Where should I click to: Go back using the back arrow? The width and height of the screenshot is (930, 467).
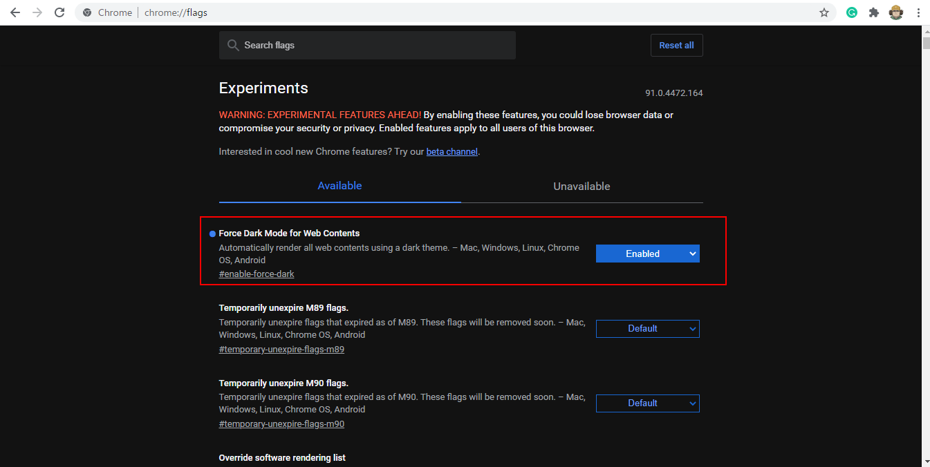15,12
